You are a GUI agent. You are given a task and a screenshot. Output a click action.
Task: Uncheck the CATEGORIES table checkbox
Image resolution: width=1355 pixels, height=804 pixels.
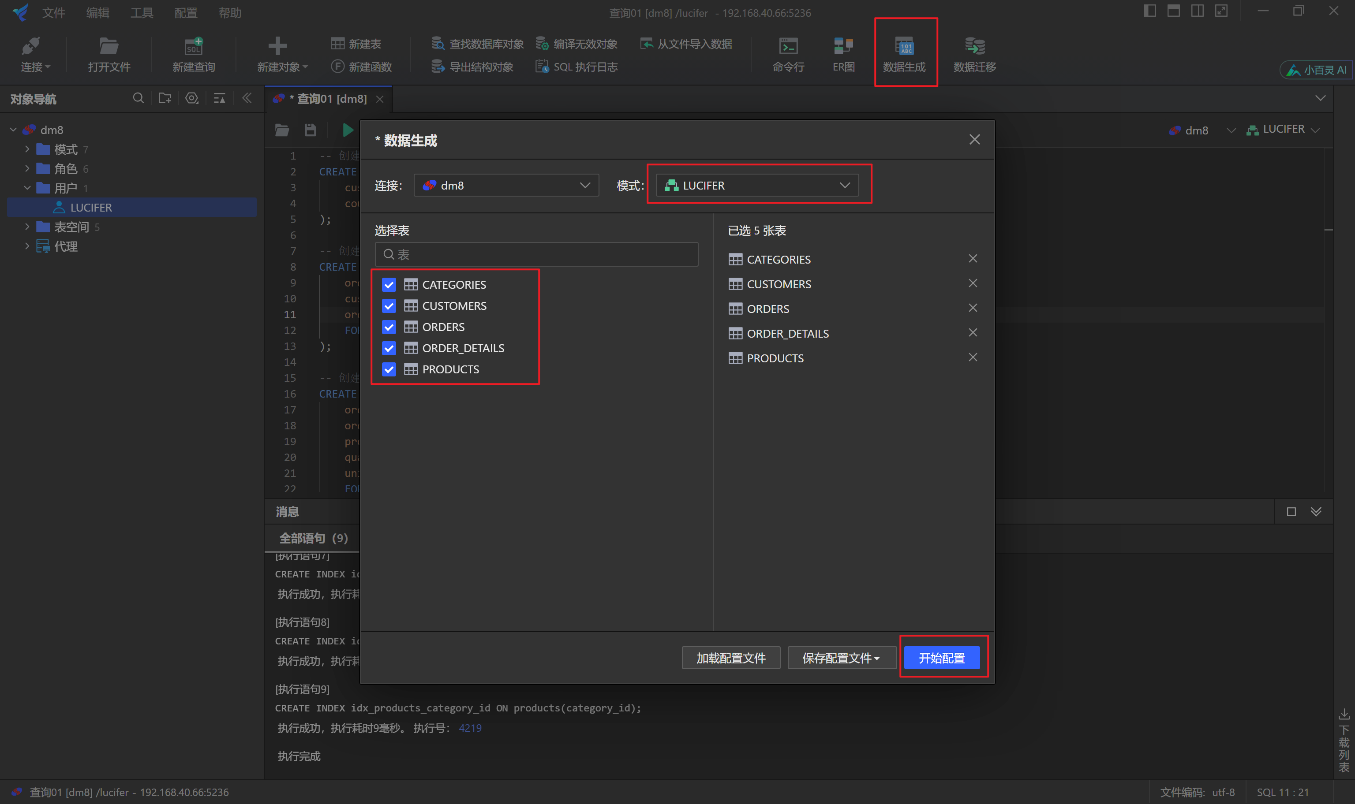(x=389, y=284)
